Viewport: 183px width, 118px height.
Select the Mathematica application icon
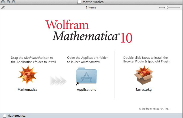(x=27, y=75)
